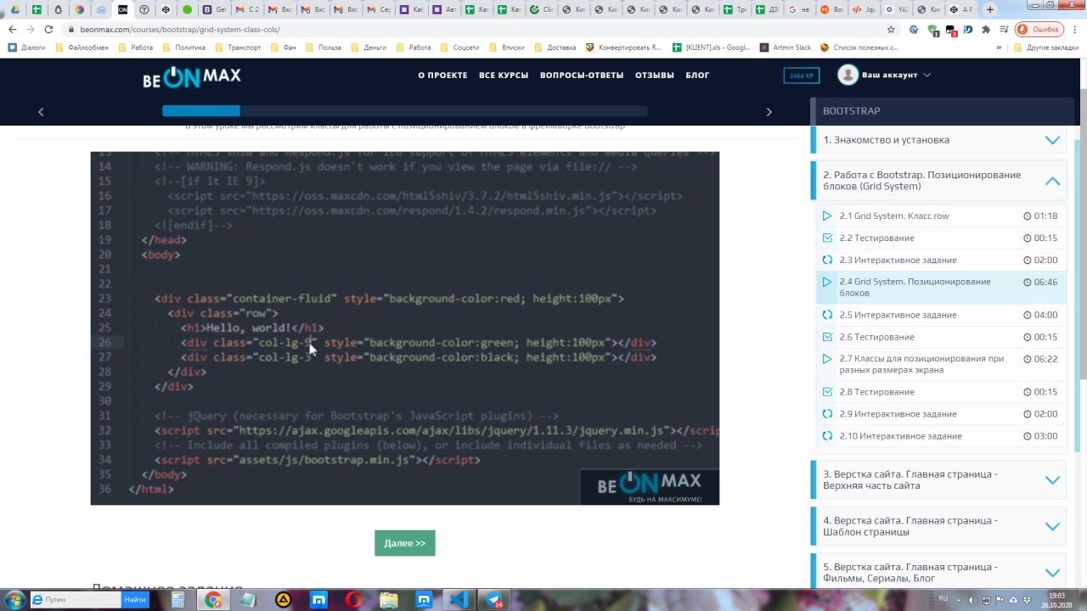Open file explorer folder in taskbar
Image resolution: width=1087 pixels, height=611 pixels.
point(388,600)
